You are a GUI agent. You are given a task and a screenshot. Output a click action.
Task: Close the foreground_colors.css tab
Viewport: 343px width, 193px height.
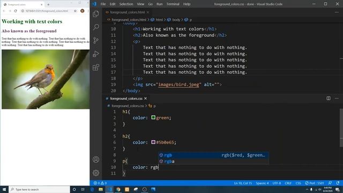(145, 99)
